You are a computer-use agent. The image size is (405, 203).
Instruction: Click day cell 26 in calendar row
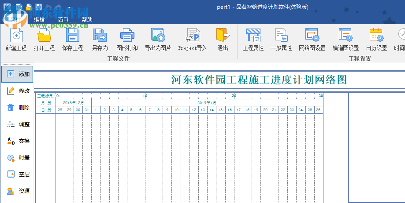(319, 110)
